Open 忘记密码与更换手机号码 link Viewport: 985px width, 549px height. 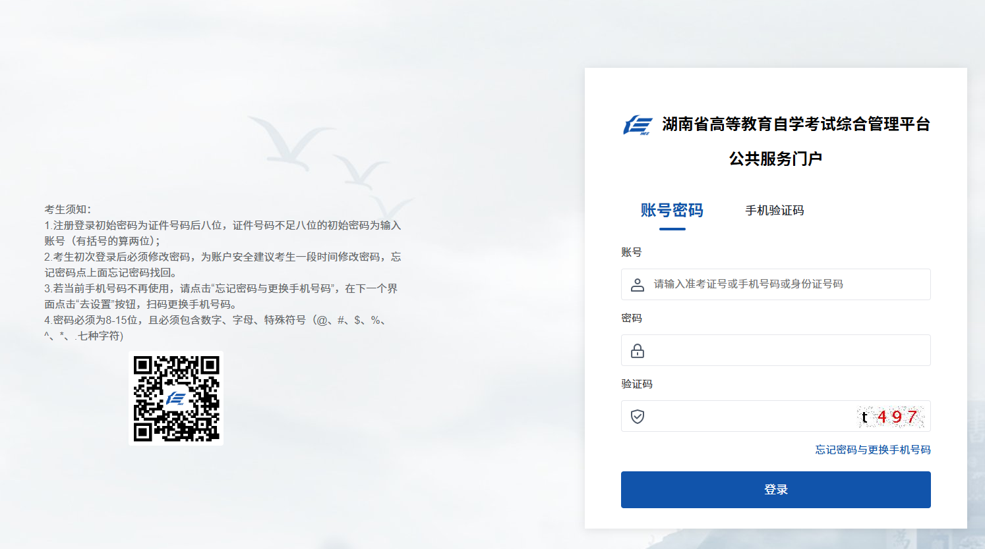[873, 450]
